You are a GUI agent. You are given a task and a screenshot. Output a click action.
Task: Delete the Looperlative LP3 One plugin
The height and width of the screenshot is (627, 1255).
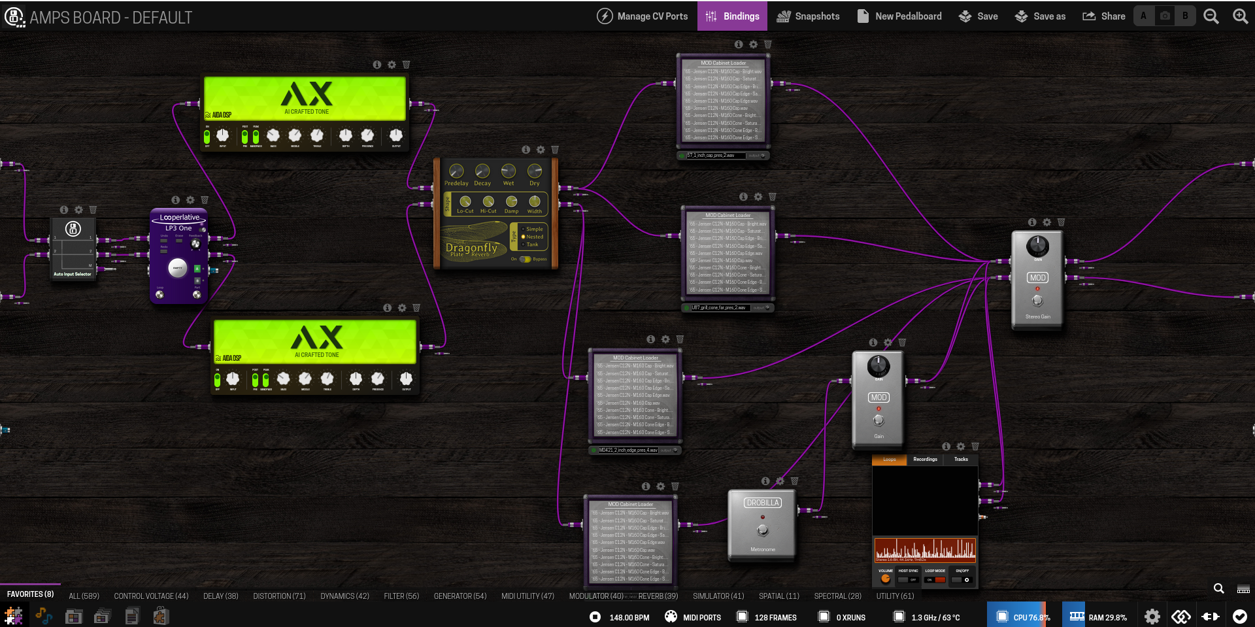[205, 200]
